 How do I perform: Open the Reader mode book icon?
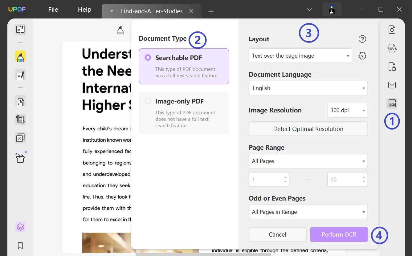click(20, 30)
